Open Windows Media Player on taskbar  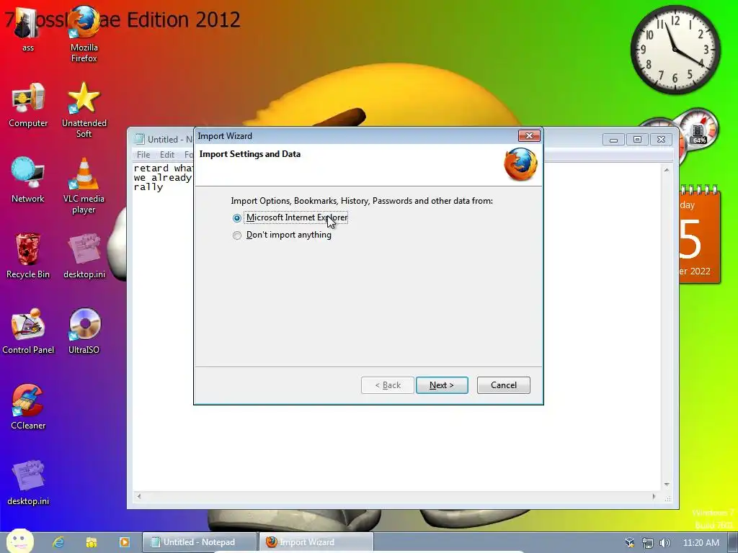click(124, 542)
